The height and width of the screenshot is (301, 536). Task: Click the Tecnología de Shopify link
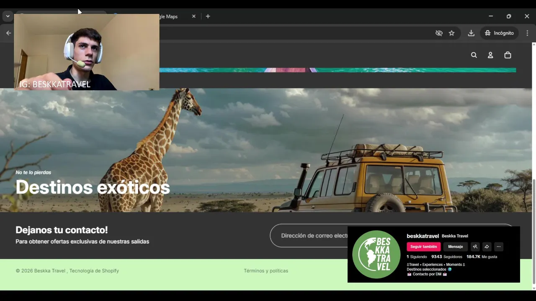pyautogui.click(x=94, y=271)
